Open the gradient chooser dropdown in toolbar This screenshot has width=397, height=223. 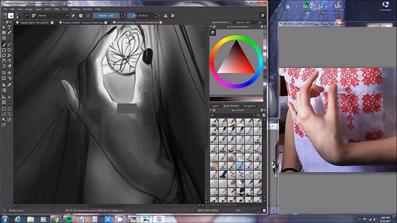click(x=5, y=15)
